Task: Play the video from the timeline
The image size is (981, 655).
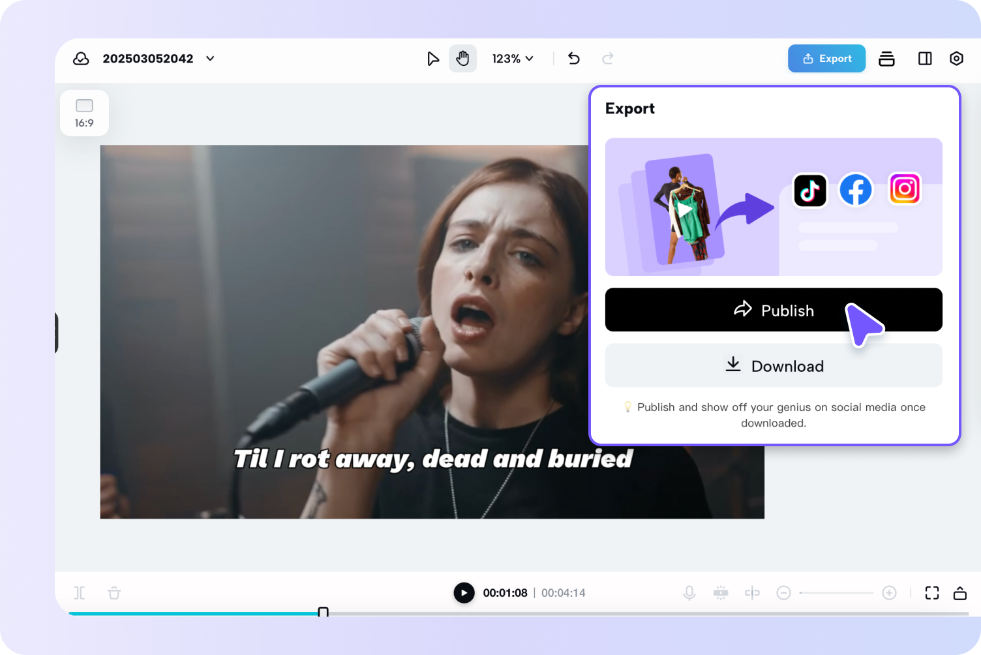Action: pos(464,592)
